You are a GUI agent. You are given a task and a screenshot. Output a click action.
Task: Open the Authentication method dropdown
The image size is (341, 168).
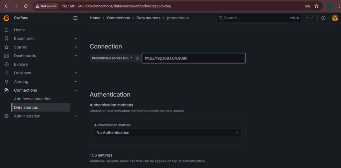click(x=168, y=133)
